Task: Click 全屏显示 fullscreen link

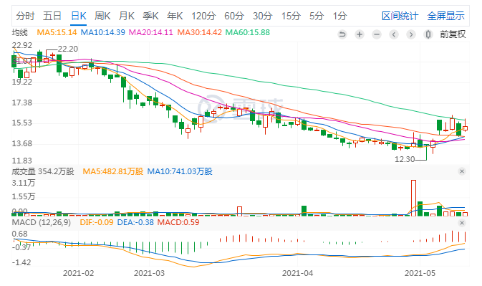Action: click(445, 16)
